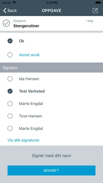Toggle the checked Test Verksted radio button
103x183 pixels.
10,91
